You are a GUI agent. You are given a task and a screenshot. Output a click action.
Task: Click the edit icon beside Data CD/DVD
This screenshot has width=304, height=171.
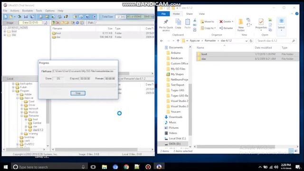click(x=46, y=23)
